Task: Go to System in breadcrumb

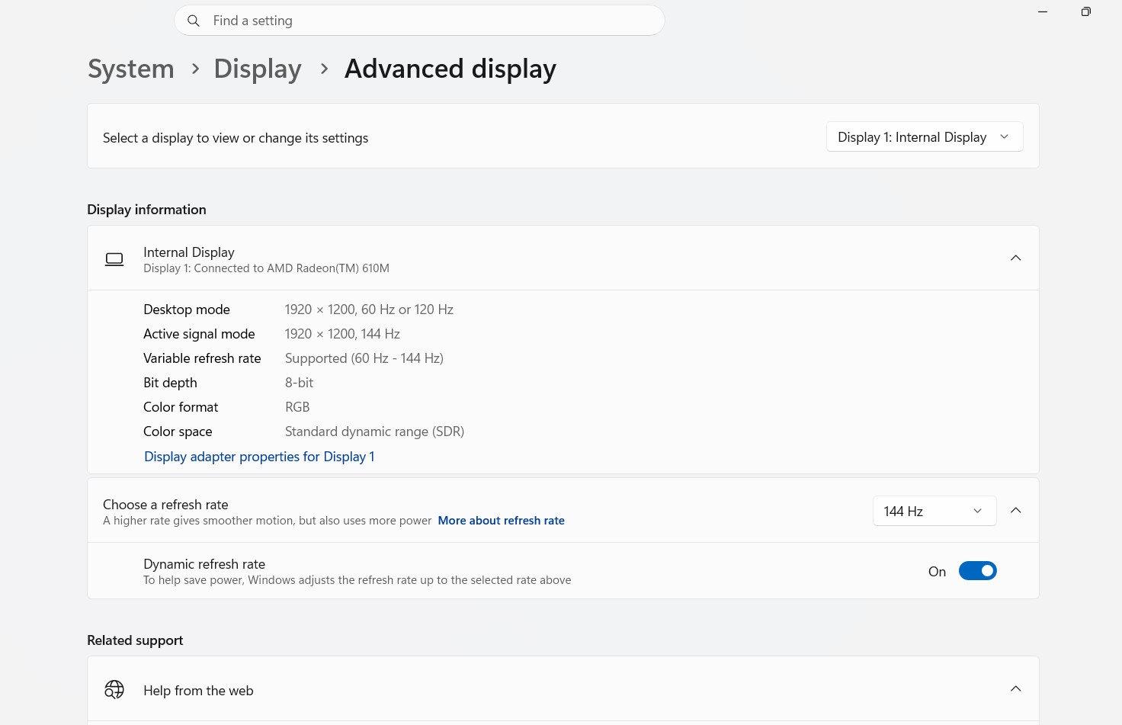Action: (x=131, y=69)
